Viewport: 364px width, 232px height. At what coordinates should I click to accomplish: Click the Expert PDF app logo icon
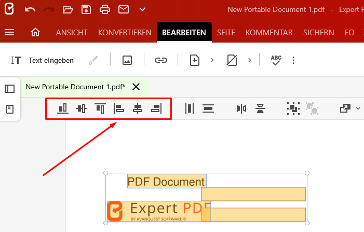pyautogui.click(x=9, y=9)
